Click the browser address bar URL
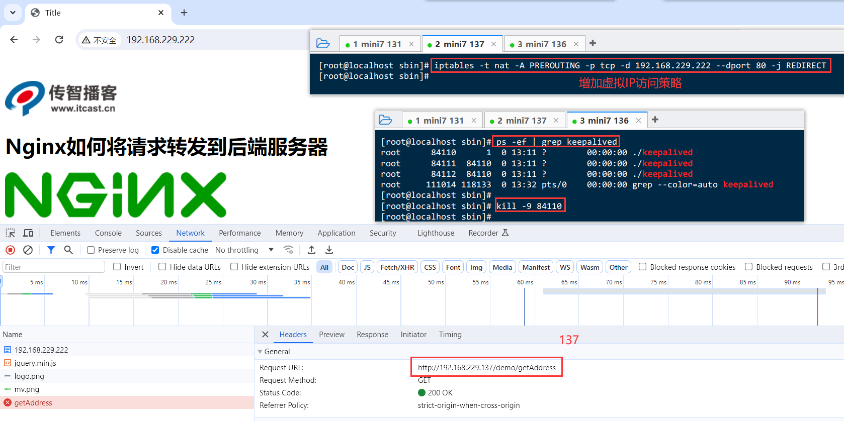The height and width of the screenshot is (421, 844). coord(160,40)
